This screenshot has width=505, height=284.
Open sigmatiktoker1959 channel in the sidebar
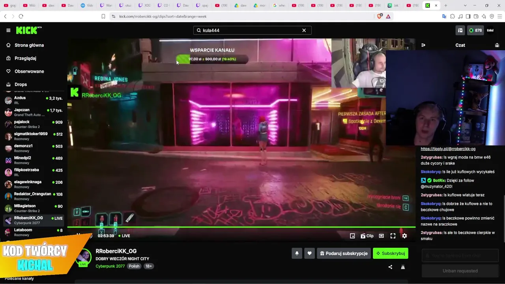(34, 136)
